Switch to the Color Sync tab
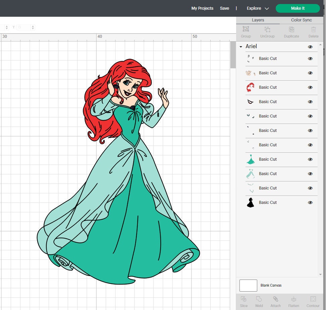Viewport: 326px width, 310px height. [x=301, y=20]
